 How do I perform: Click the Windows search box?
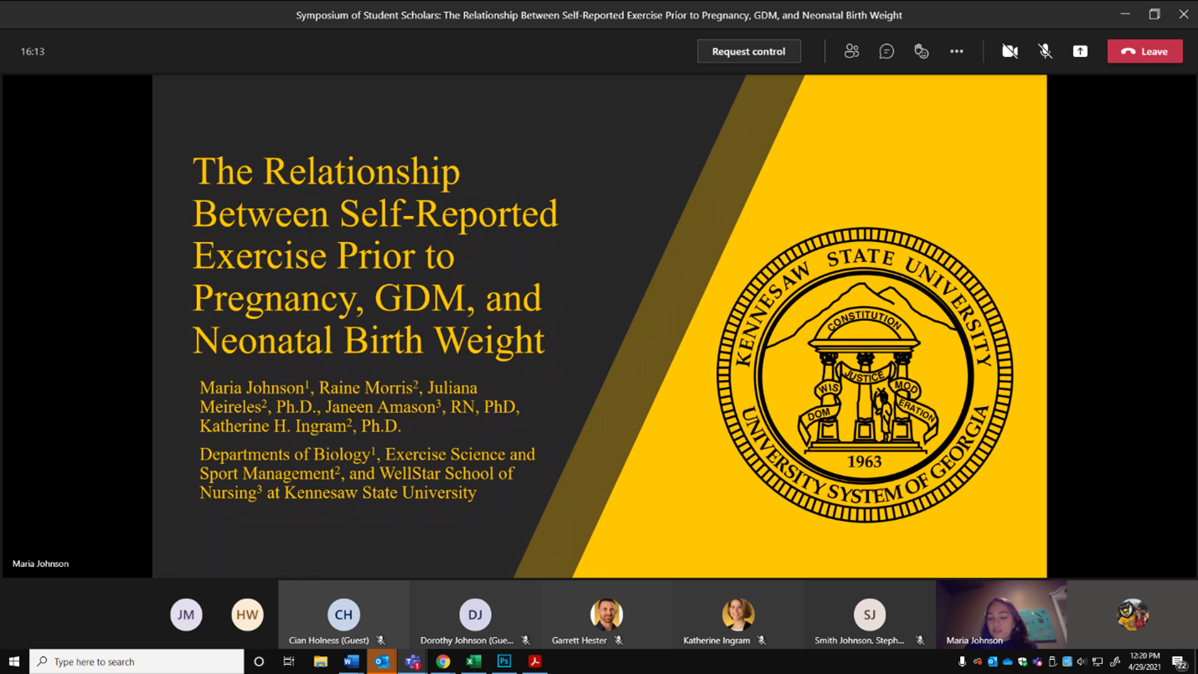click(138, 661)
